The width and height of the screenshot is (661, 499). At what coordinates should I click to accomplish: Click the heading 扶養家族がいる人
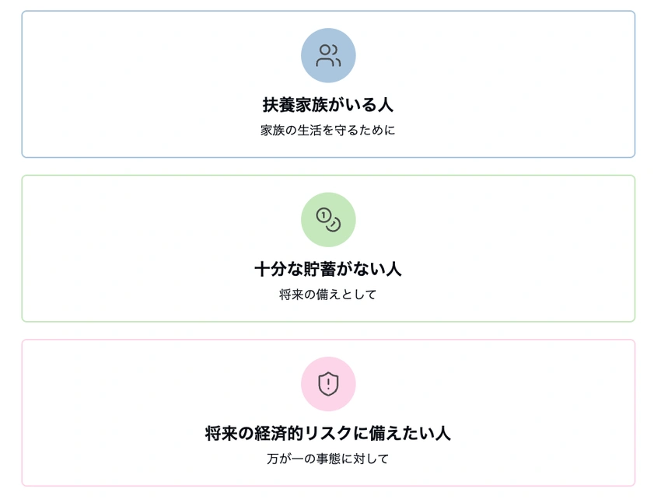[328, 104]
